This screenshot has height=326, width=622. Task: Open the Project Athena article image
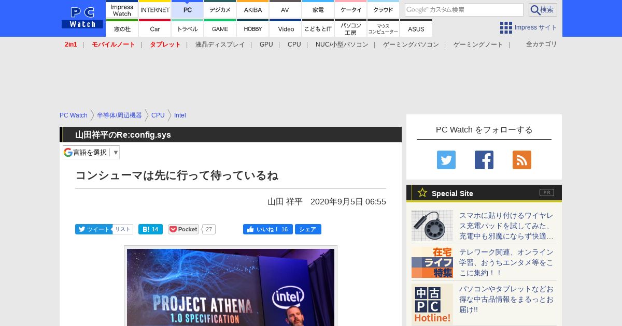point(231,286)
